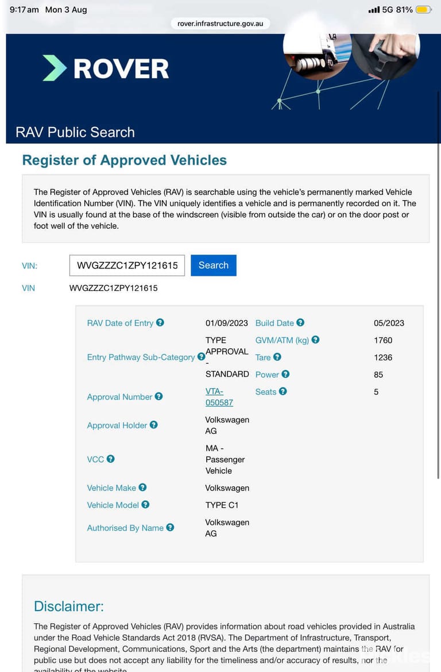Click the help icon beside Vehicle Make
This screenshot has height=672, width=441.
pos(142,487)
